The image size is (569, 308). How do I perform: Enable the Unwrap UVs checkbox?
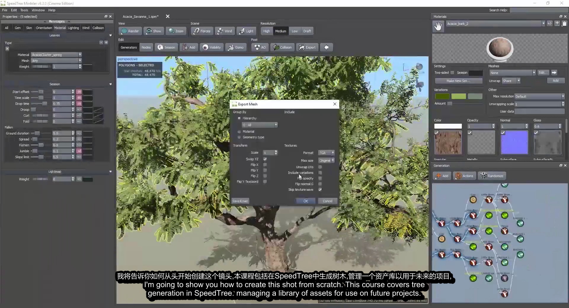pos(320,167)
